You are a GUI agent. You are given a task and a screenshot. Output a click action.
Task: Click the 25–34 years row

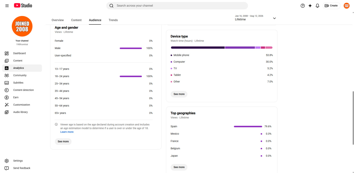(104, 83)
